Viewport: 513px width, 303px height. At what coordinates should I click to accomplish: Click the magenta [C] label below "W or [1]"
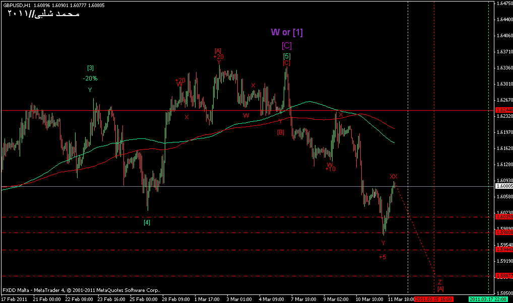point(286,46)
